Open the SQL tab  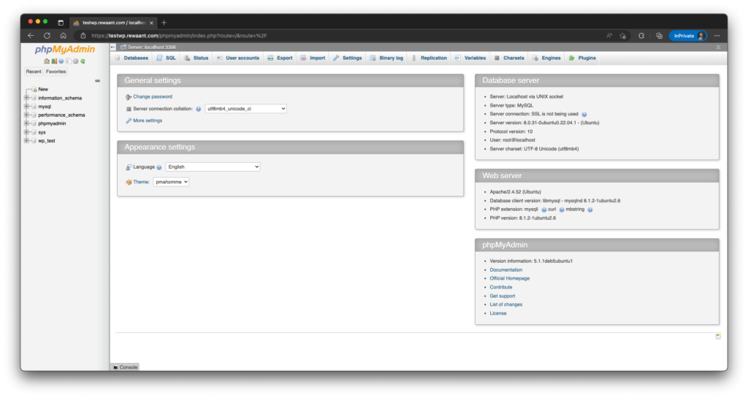[x=166, y=58]
